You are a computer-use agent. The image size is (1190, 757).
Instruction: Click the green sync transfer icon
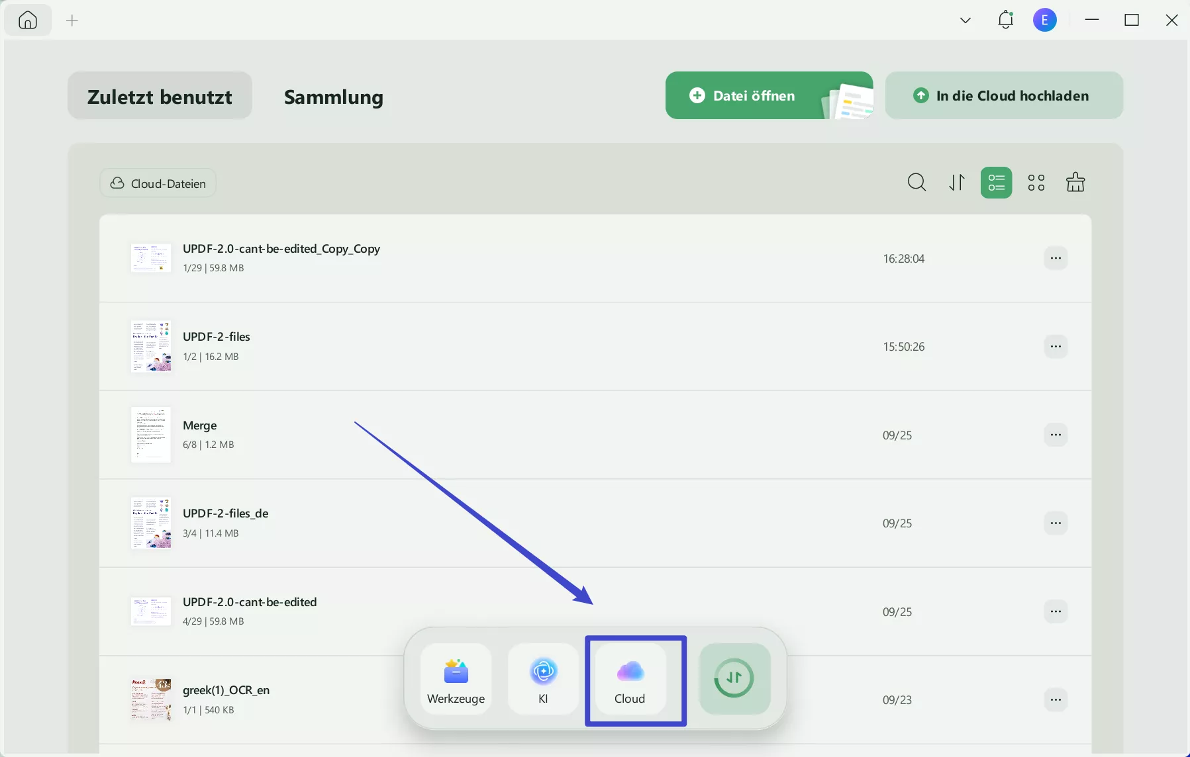[x=734, y=679]
